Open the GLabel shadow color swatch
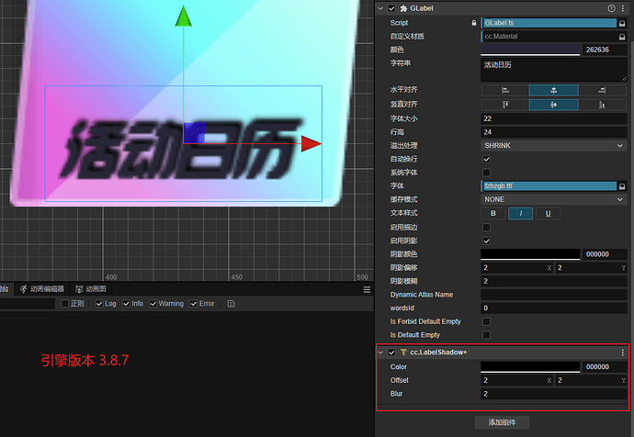 point(530,254)
